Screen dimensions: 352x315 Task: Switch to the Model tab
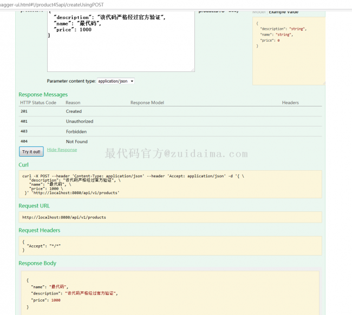tap(259, 11)
